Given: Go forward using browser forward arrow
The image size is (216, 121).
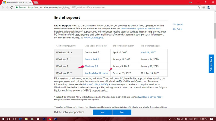Looking at the screenshot, I should pyautogui.click(x=7, y=7).
